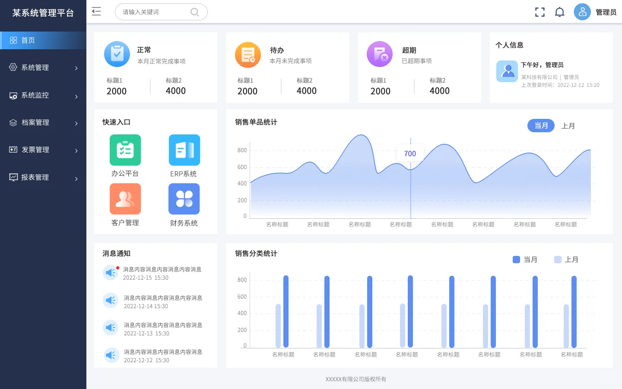Enter fullscreen mode via top bar icon
Image resolution: width=622 pixels, height=389 pixels.
click(539, 12)
